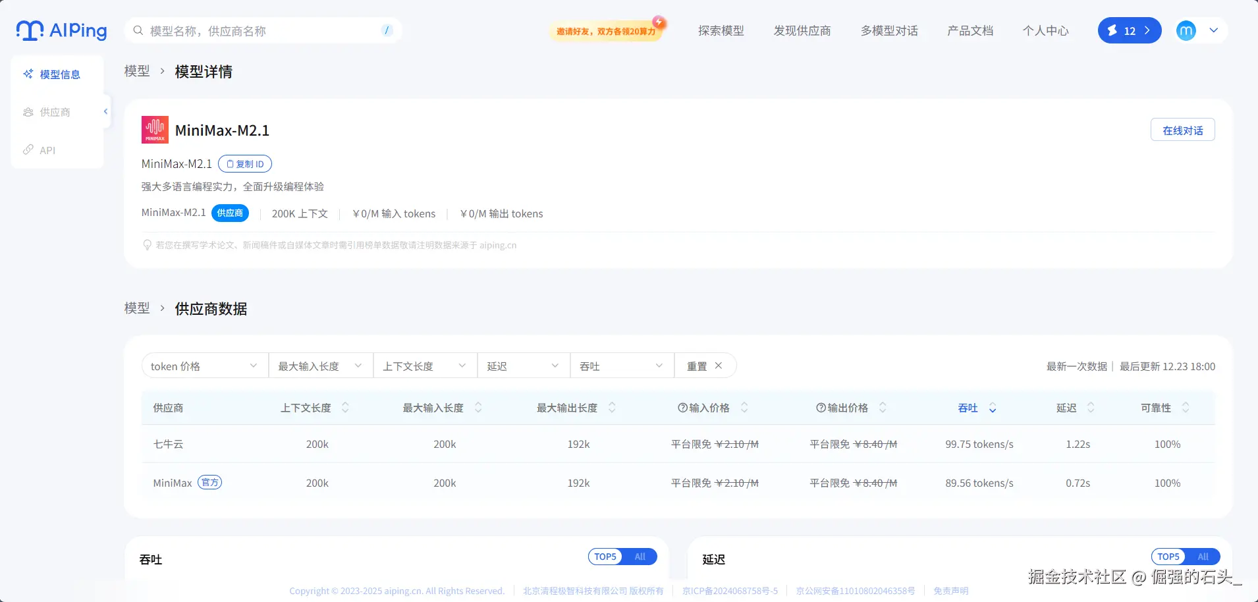Click 99.75 tokens/s throughput value
The image size is (1258, 602).
click(x=979, y=444)
